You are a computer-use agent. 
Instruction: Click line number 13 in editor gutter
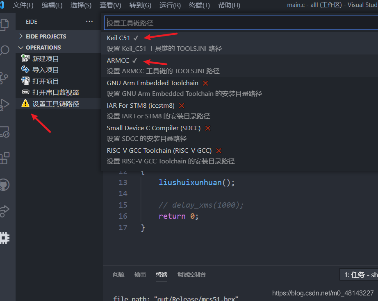click(123, 183)
